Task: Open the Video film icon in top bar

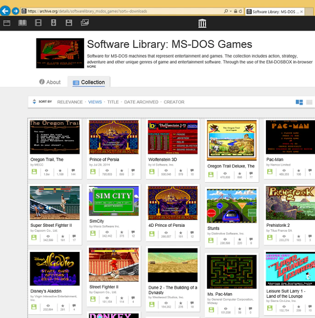Action: 38,23
